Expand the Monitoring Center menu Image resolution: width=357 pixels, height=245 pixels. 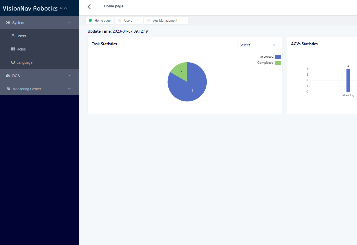click(69, 89)
